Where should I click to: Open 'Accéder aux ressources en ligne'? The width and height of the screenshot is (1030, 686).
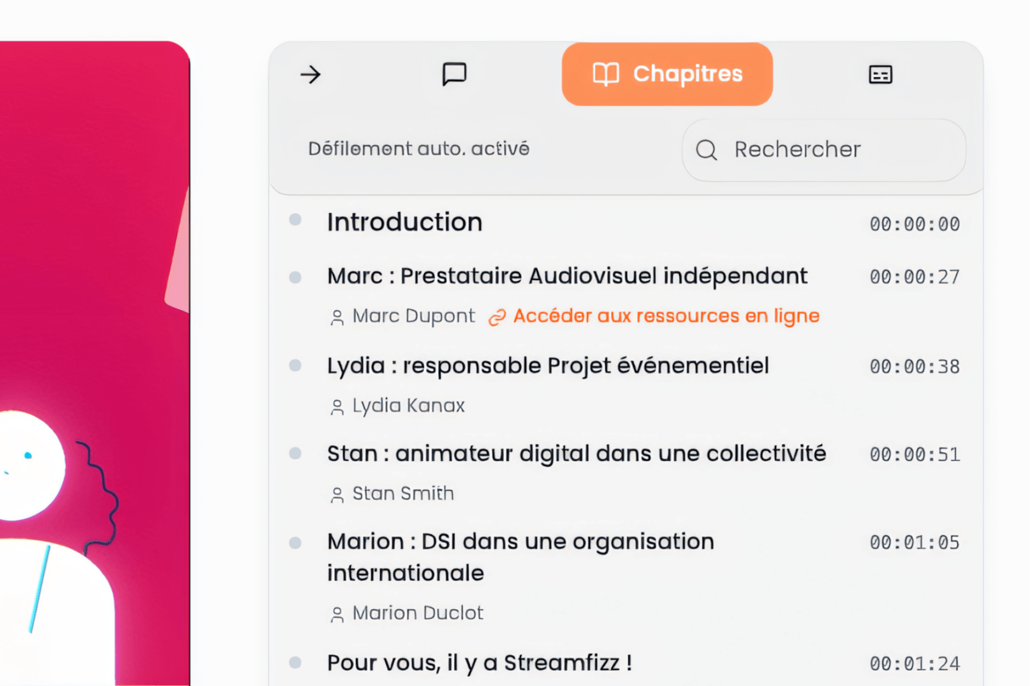[667, 316]
